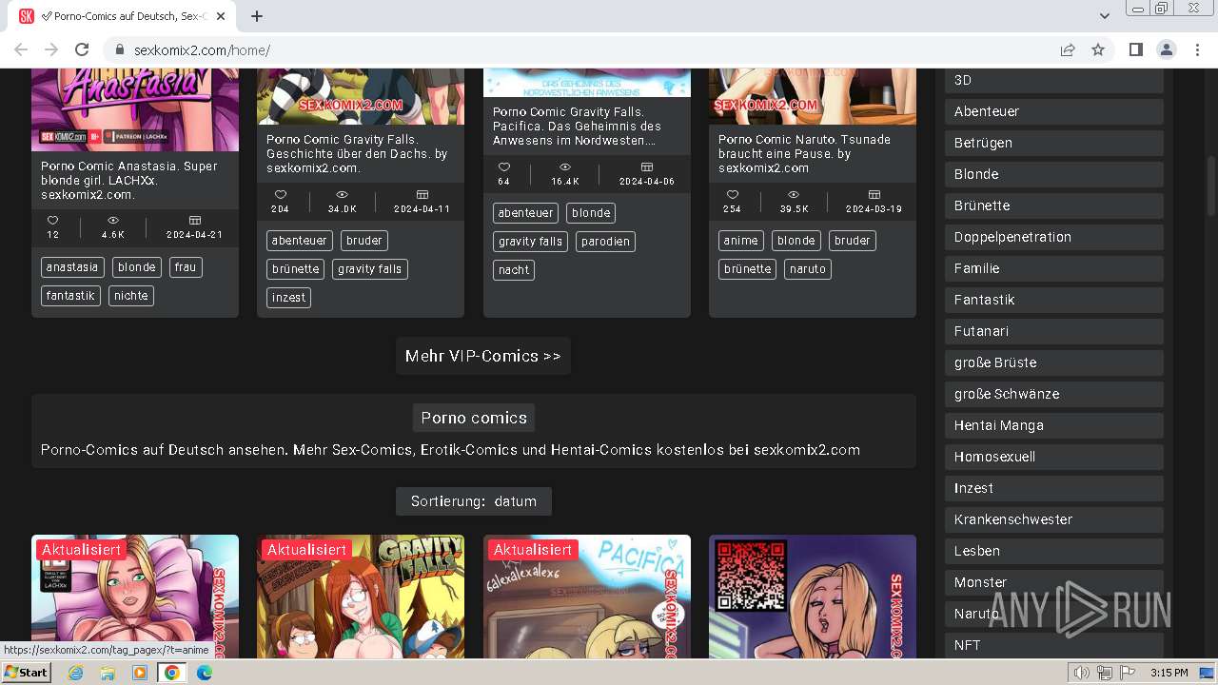
Task: Select the Abenteuer sidebar category
Action: (x=1054, y=111)
